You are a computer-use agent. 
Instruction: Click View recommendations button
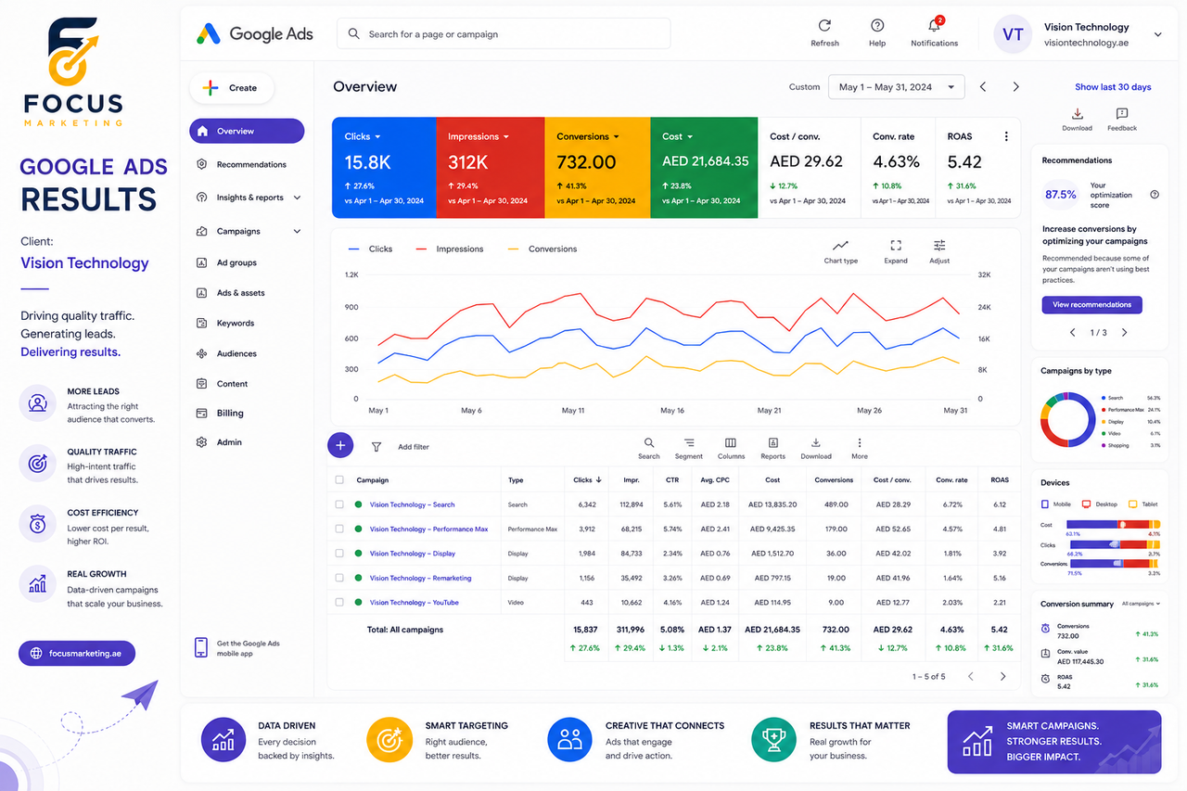tap(1091, 304)
